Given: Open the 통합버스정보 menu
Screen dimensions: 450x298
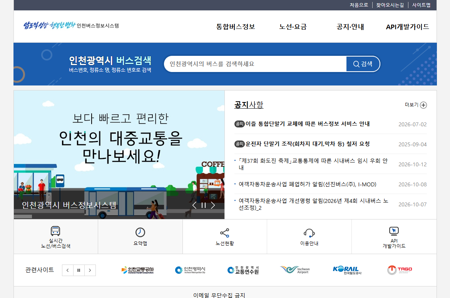Looking at the screenshot, I should [x=235, y=27].
